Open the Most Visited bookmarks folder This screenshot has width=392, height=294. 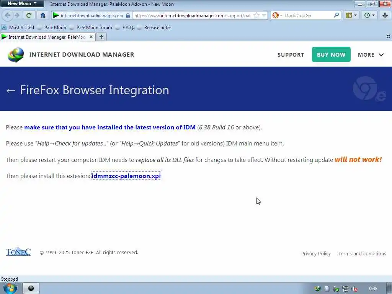18,28
